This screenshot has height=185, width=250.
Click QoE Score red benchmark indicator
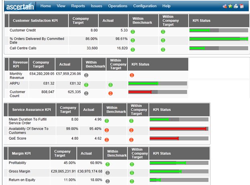tap(107, 140)
